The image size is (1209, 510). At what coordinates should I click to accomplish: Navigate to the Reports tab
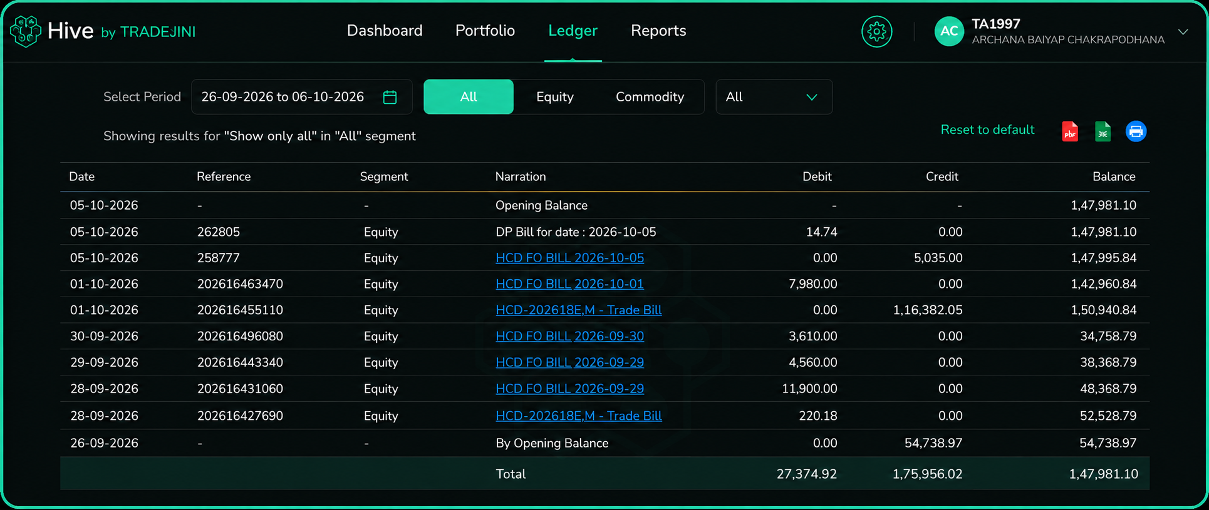658,31
